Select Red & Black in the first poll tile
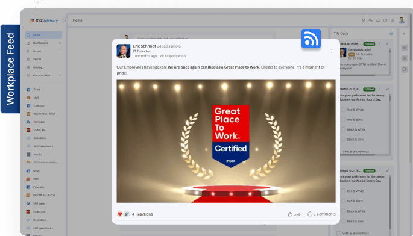Screen dimensions: 413x236 tap(344, 119)
